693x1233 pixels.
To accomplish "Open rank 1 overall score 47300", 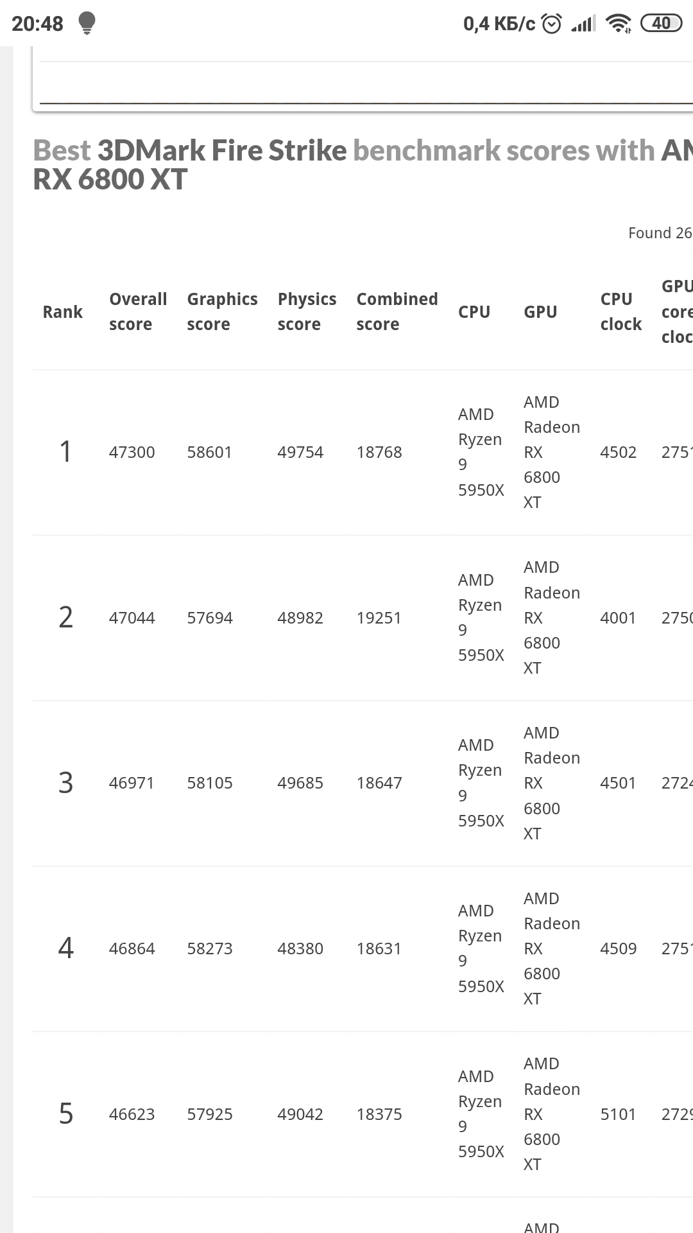I will coord(132,452).
